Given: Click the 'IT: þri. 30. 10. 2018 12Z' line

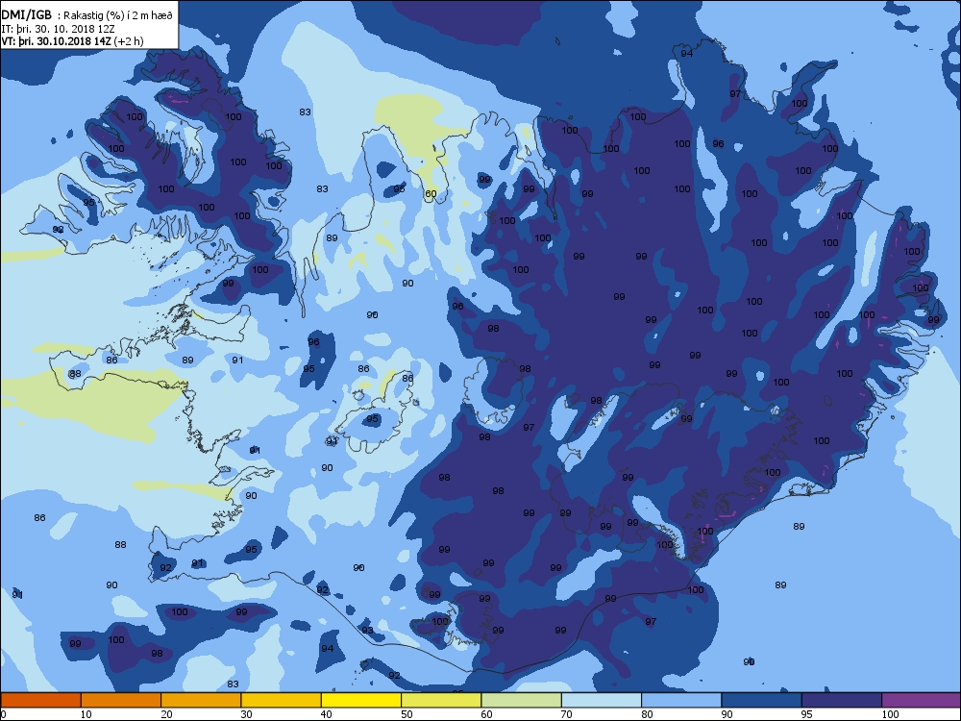Looking at the screenshot, I should coord(58,29).
